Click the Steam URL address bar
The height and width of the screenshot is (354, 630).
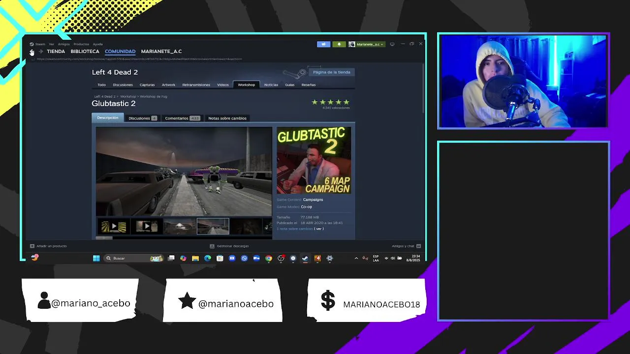click(x=139, y=59)
